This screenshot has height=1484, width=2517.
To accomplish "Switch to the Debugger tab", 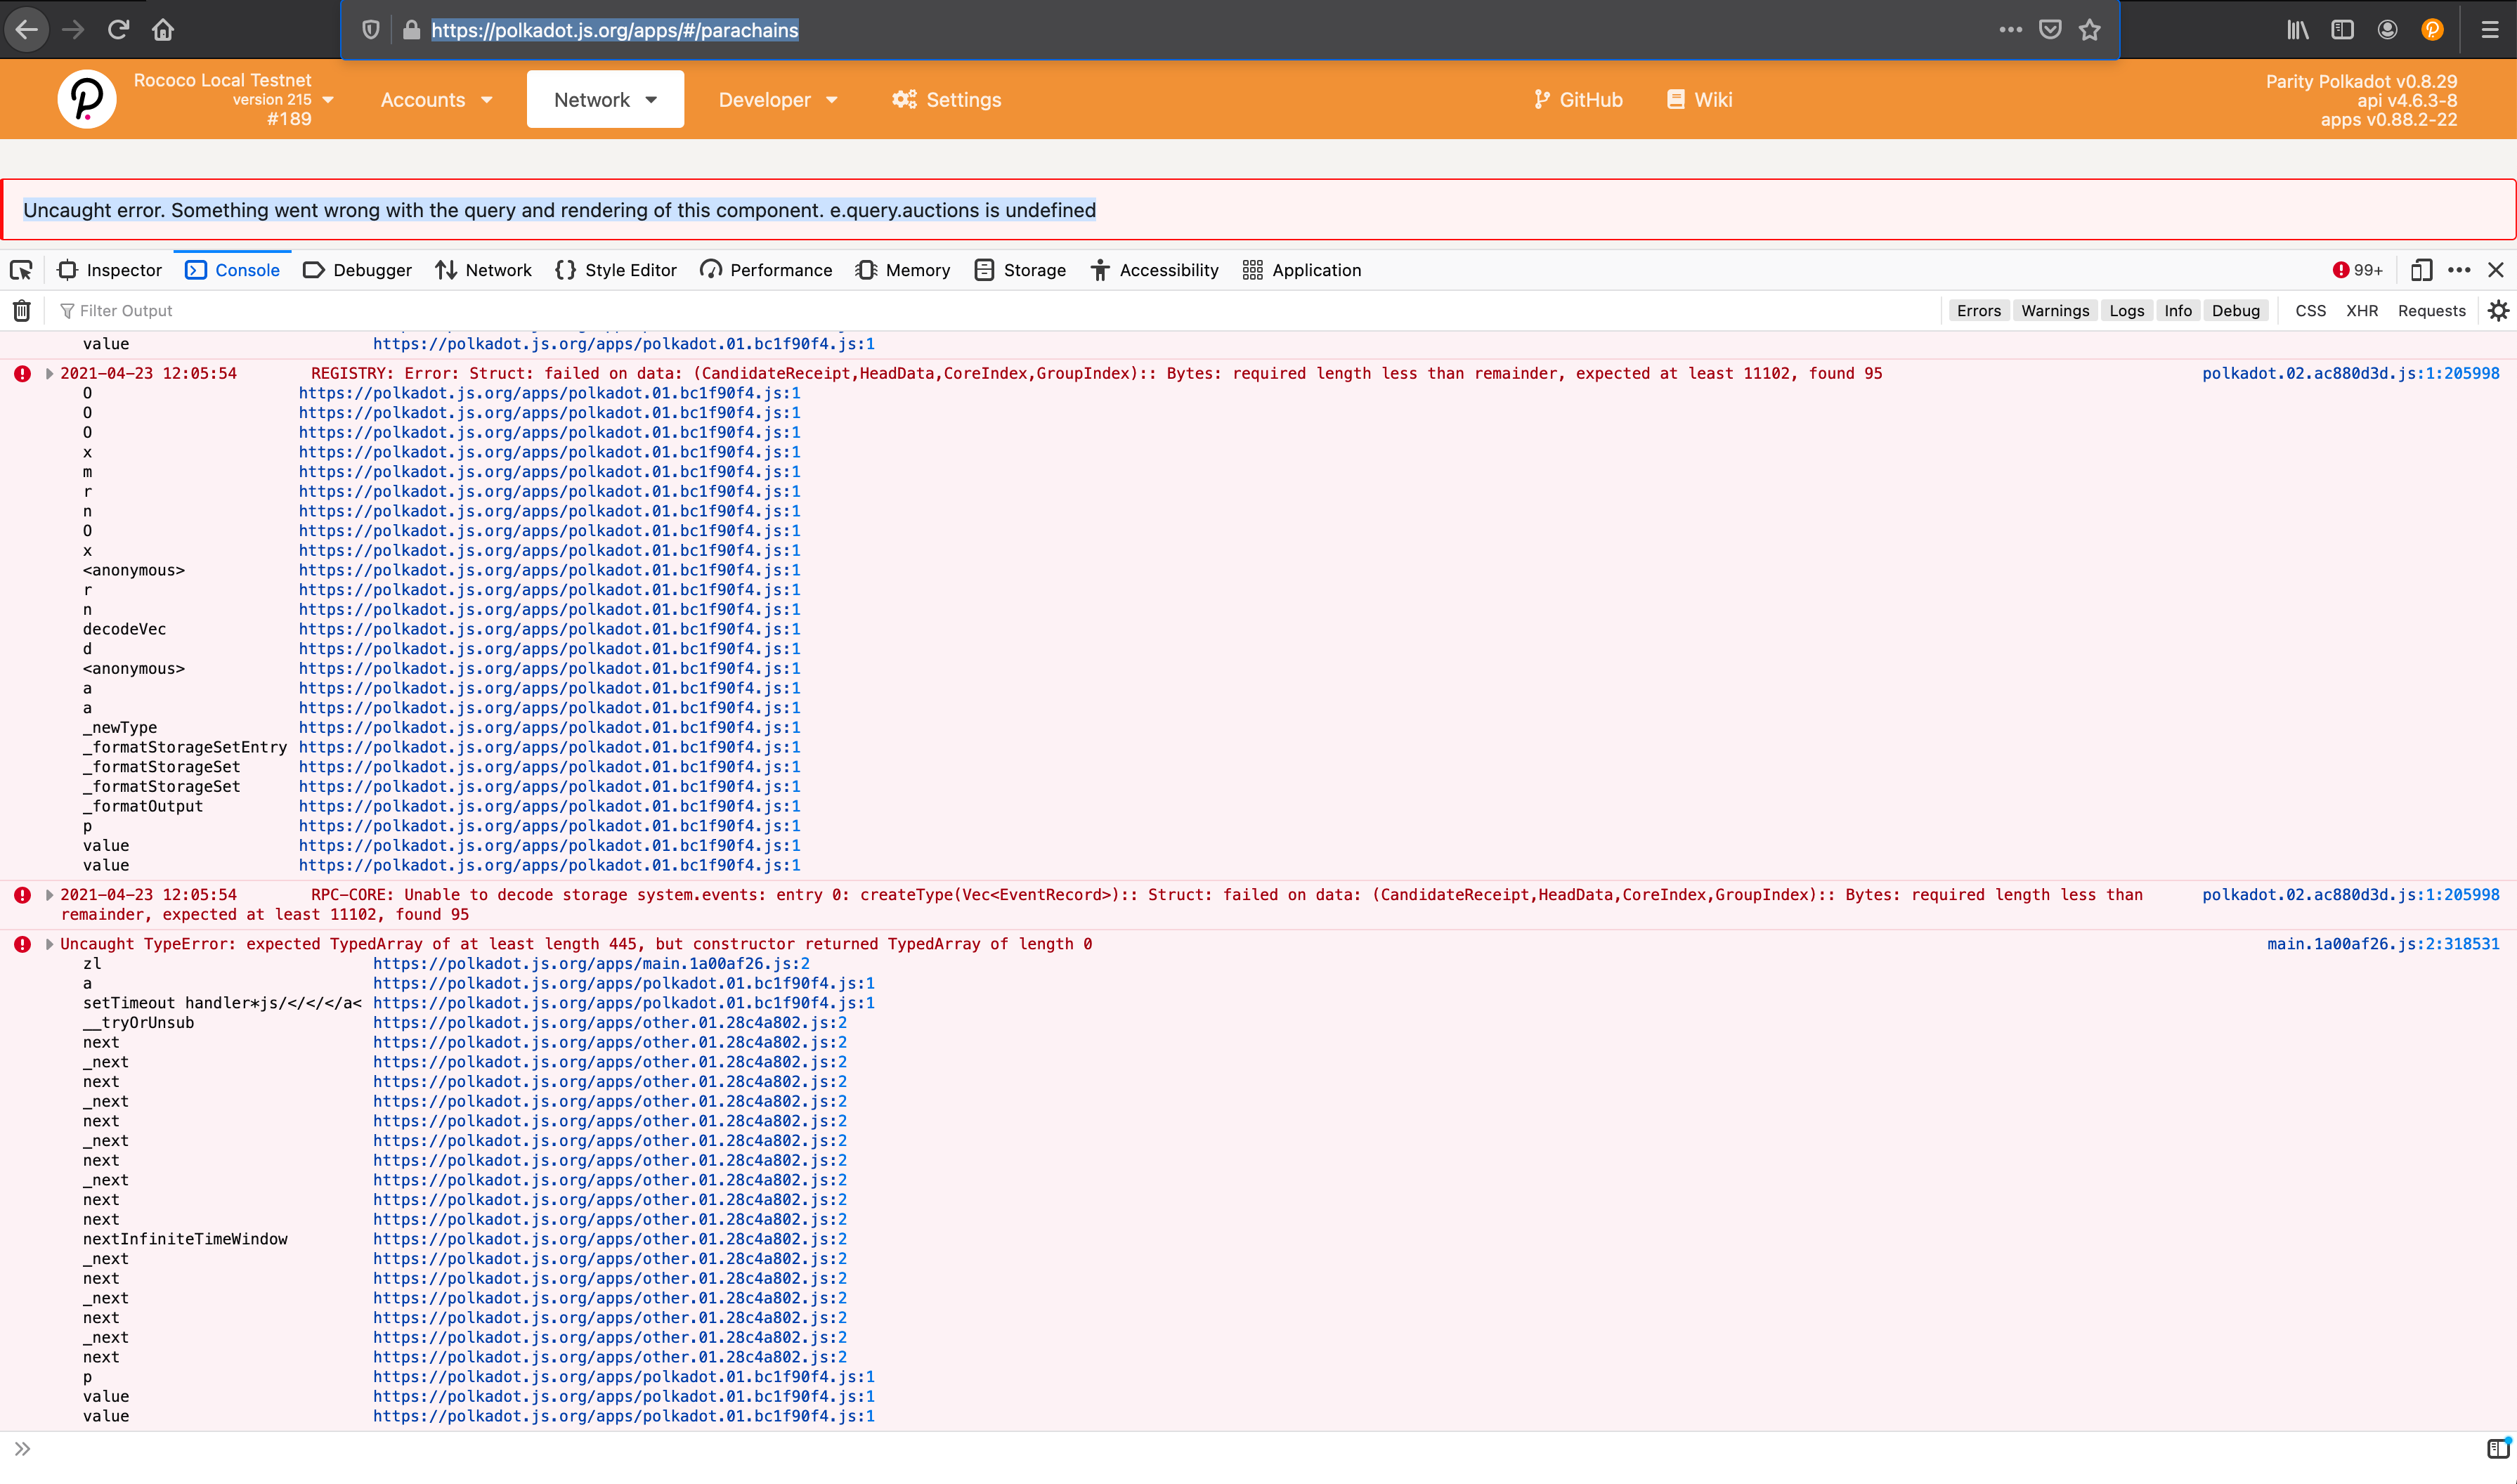I will [357, 270].
